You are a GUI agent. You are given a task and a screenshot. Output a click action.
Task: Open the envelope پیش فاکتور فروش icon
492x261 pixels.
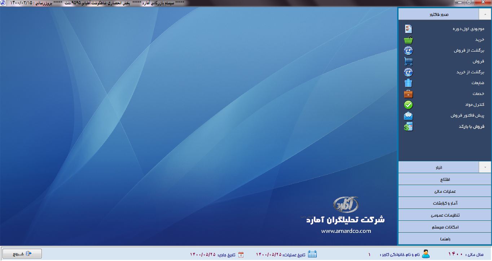pyautogui.click(x=408, y=116)
